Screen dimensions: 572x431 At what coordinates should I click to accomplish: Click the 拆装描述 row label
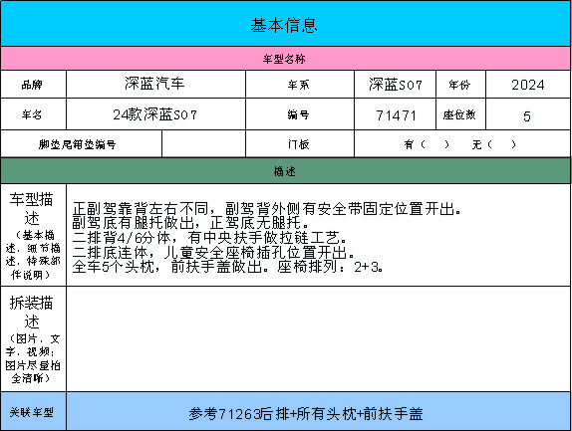33,339
